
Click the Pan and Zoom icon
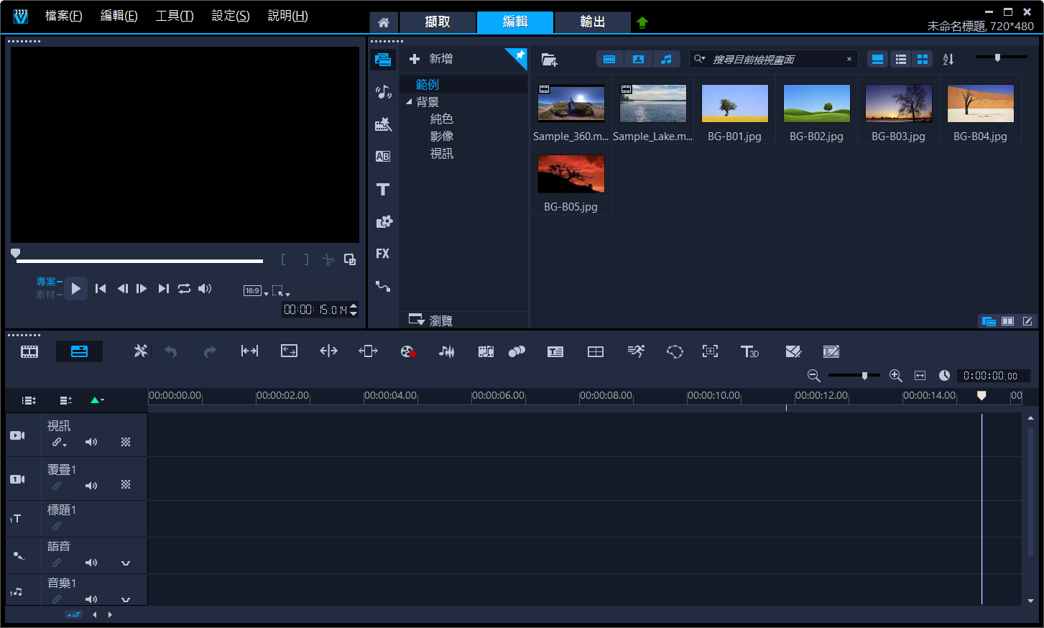[x=710, y=351]
